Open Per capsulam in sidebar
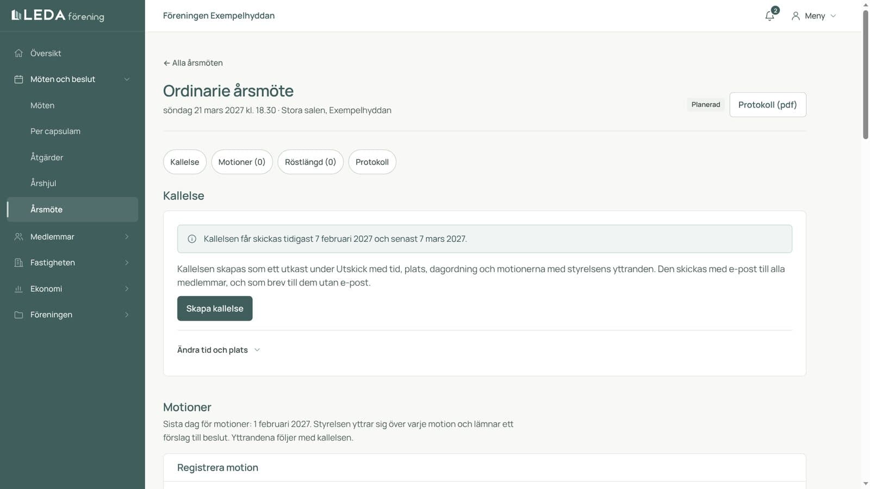 [x=55, y=131]
